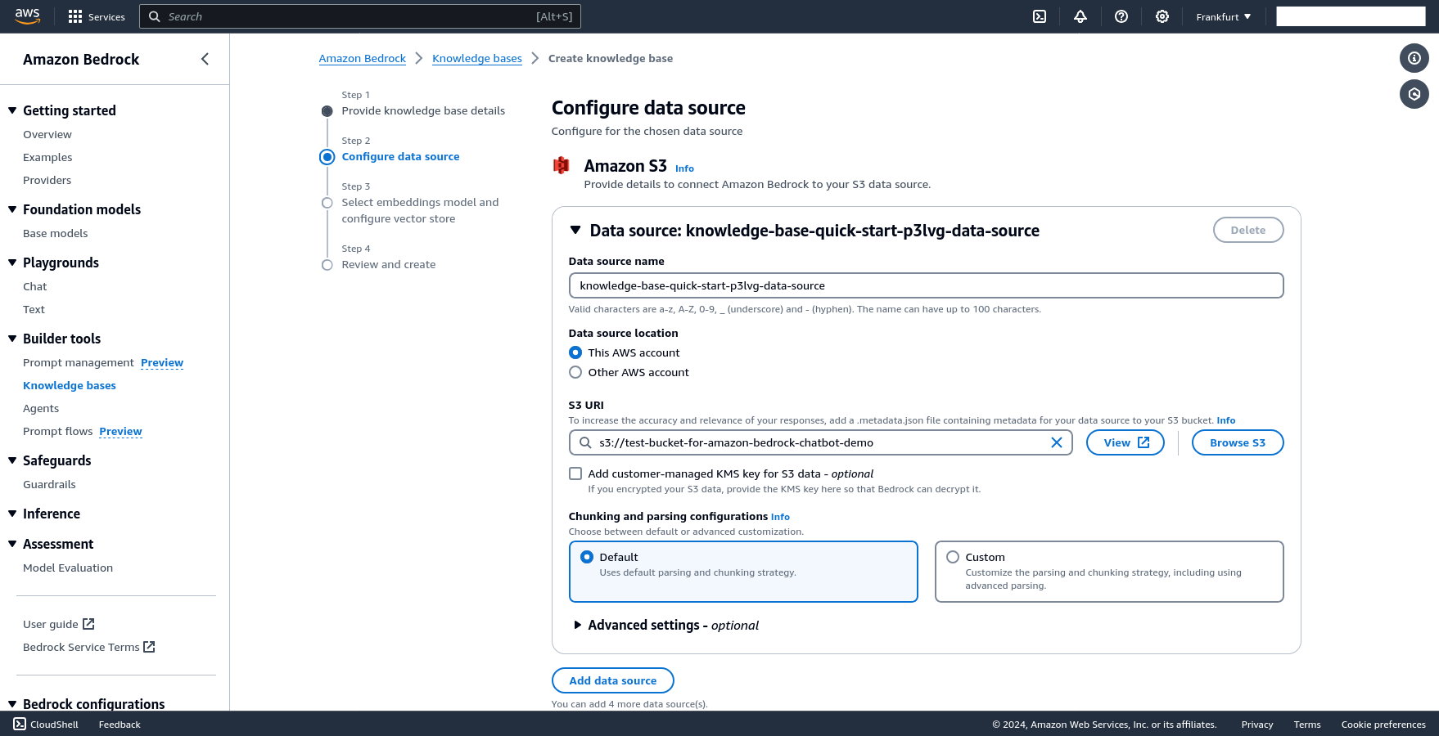Open the info panel circle icon
The width and height of the screenshot is (1439, 736).
[x=1414, y=58]
